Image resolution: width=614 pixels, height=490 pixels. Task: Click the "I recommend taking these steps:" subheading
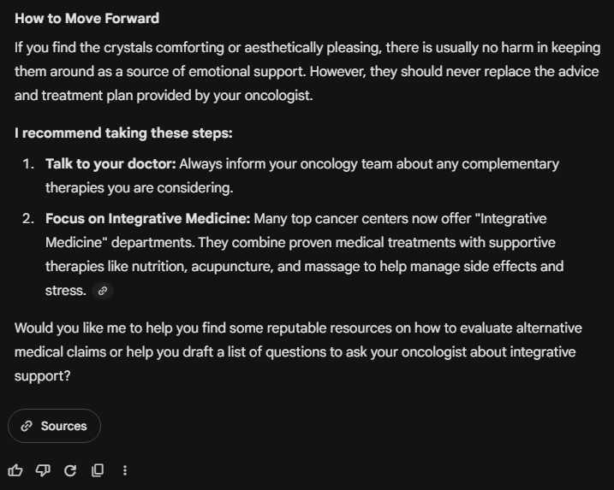(123, 133)
